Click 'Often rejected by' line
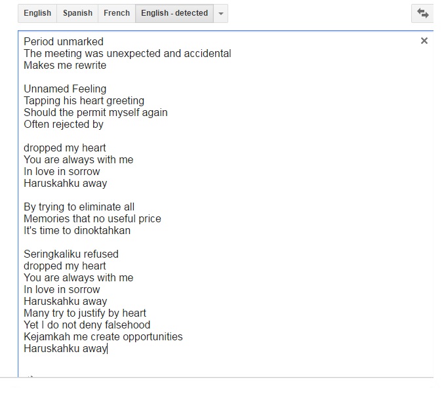This screenshot has height=417, width=444. coord(64,125)
